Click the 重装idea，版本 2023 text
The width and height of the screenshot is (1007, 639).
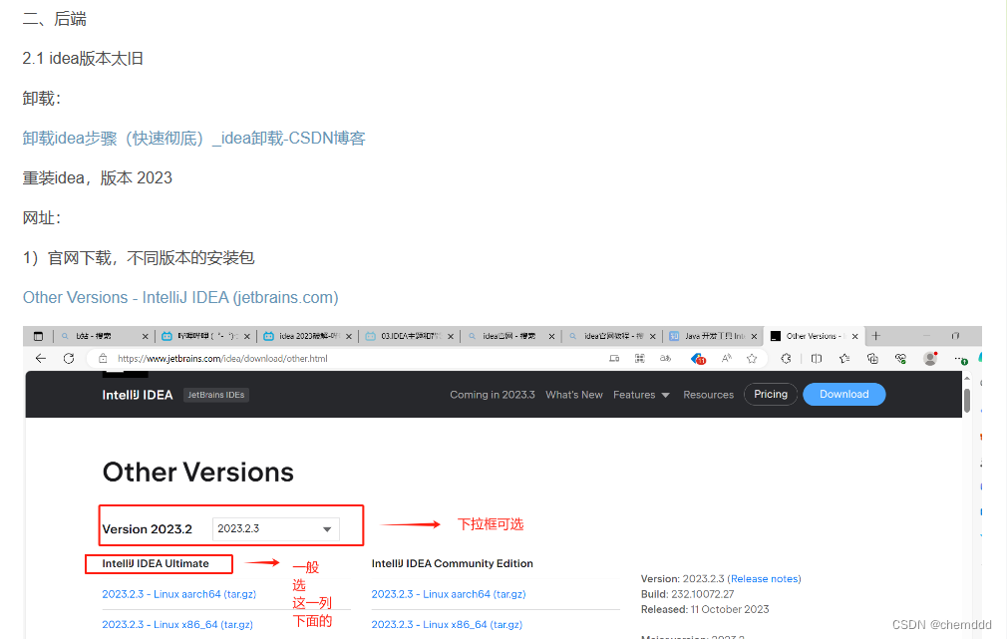tap(98, 177)
